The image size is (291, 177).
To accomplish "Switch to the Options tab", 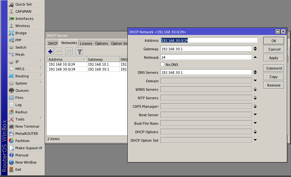I will click(101, 43).
